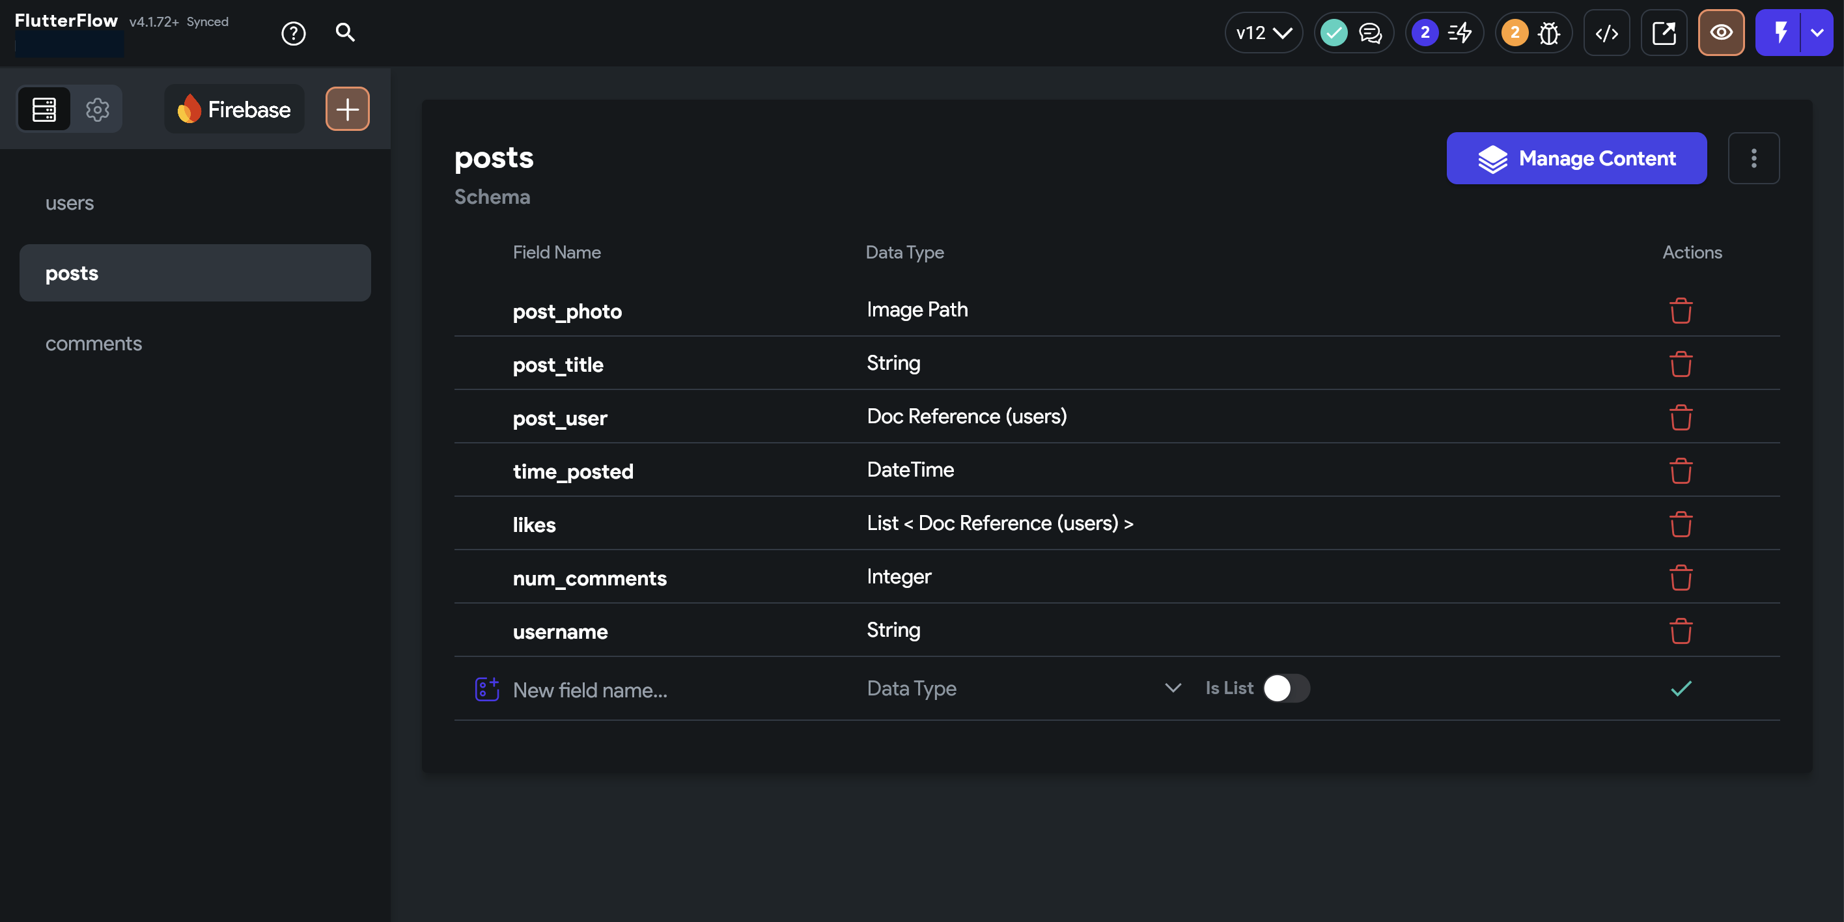Click the add new collection plus icon

click(x=348, y=109)
